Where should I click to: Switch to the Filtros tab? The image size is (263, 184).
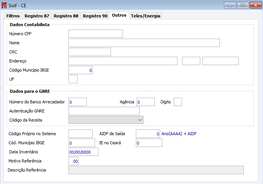tap(13, 16)
